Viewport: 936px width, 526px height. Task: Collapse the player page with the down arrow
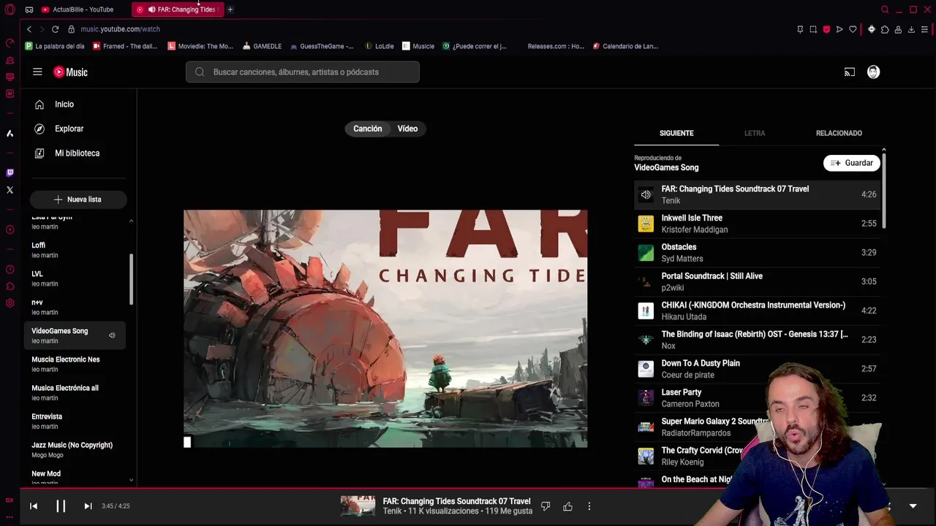[913, 506]
